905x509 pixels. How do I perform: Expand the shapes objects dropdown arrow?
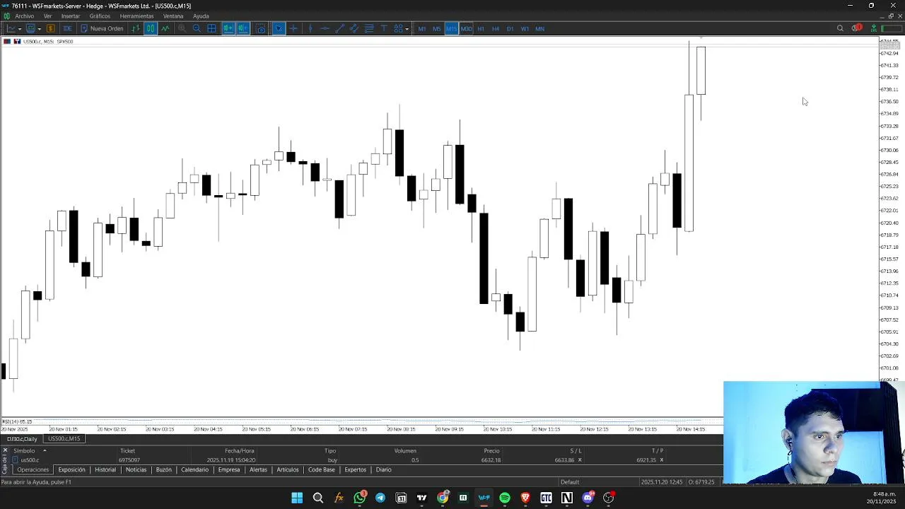pyautogui.click(x=407, y=29)
